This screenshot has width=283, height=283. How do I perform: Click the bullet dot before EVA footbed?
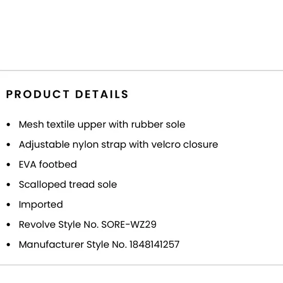8,165
